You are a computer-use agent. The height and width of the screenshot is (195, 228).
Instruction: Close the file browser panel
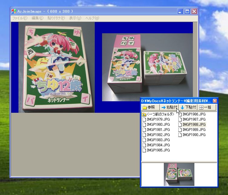point(215,101)
